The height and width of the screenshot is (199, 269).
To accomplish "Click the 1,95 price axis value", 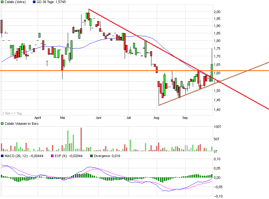I will click(x=217, y=19).
